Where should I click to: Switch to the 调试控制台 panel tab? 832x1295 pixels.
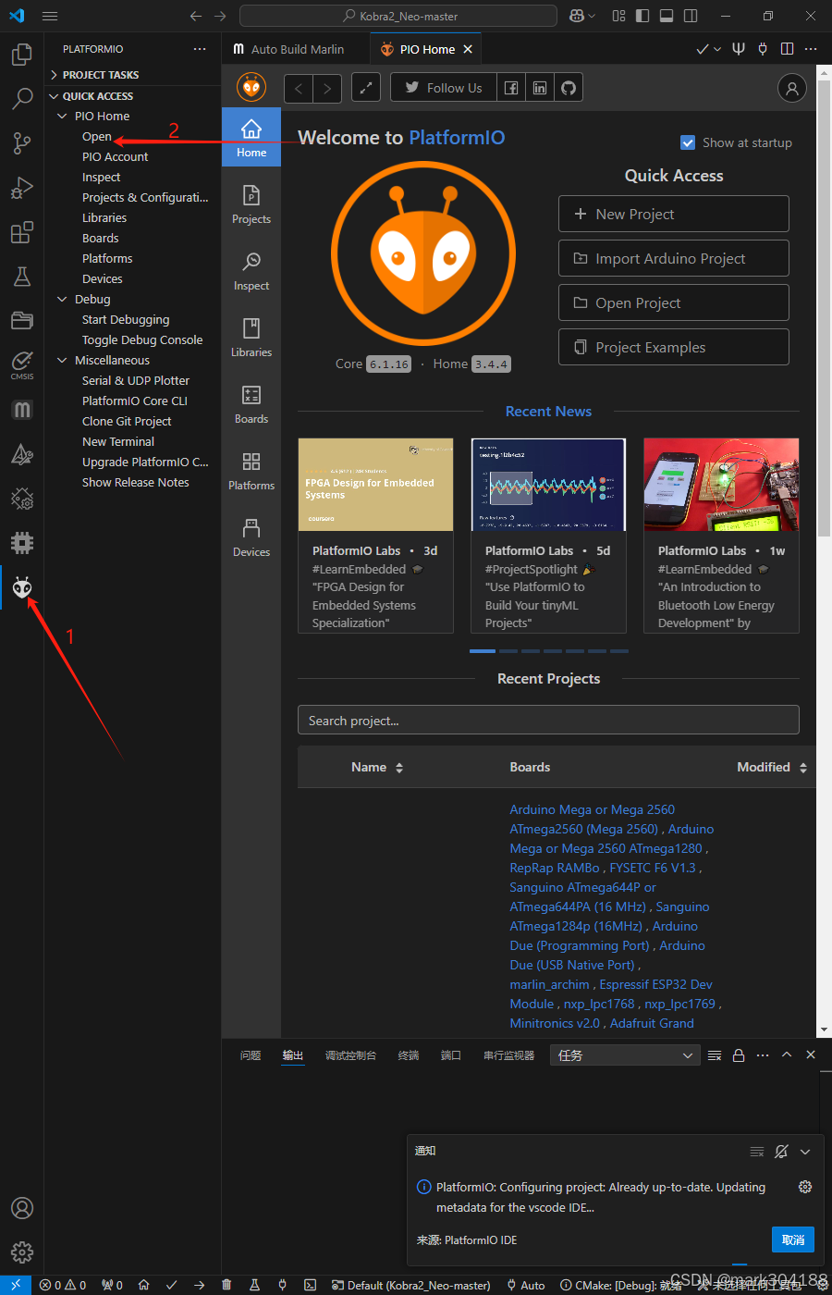pos(350,1055)
